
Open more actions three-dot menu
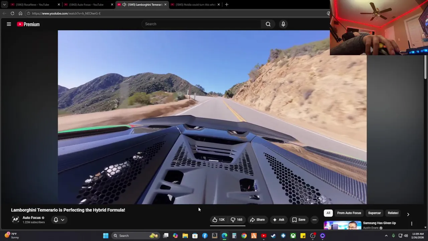tap(314, 220)
